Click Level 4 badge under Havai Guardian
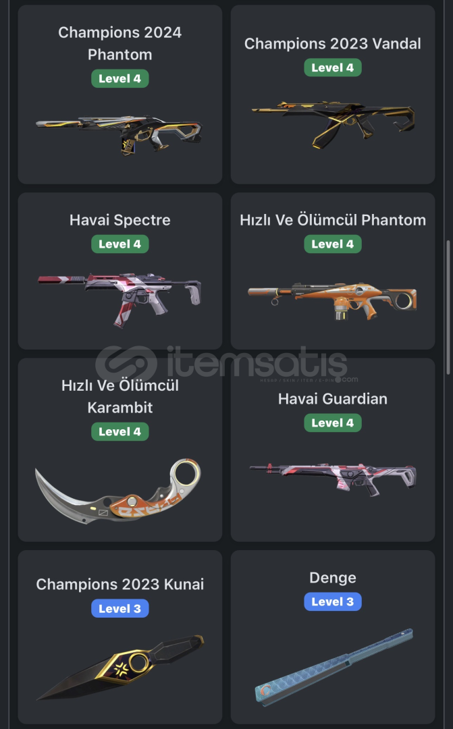The image size is (453, 729). (333, 423)
